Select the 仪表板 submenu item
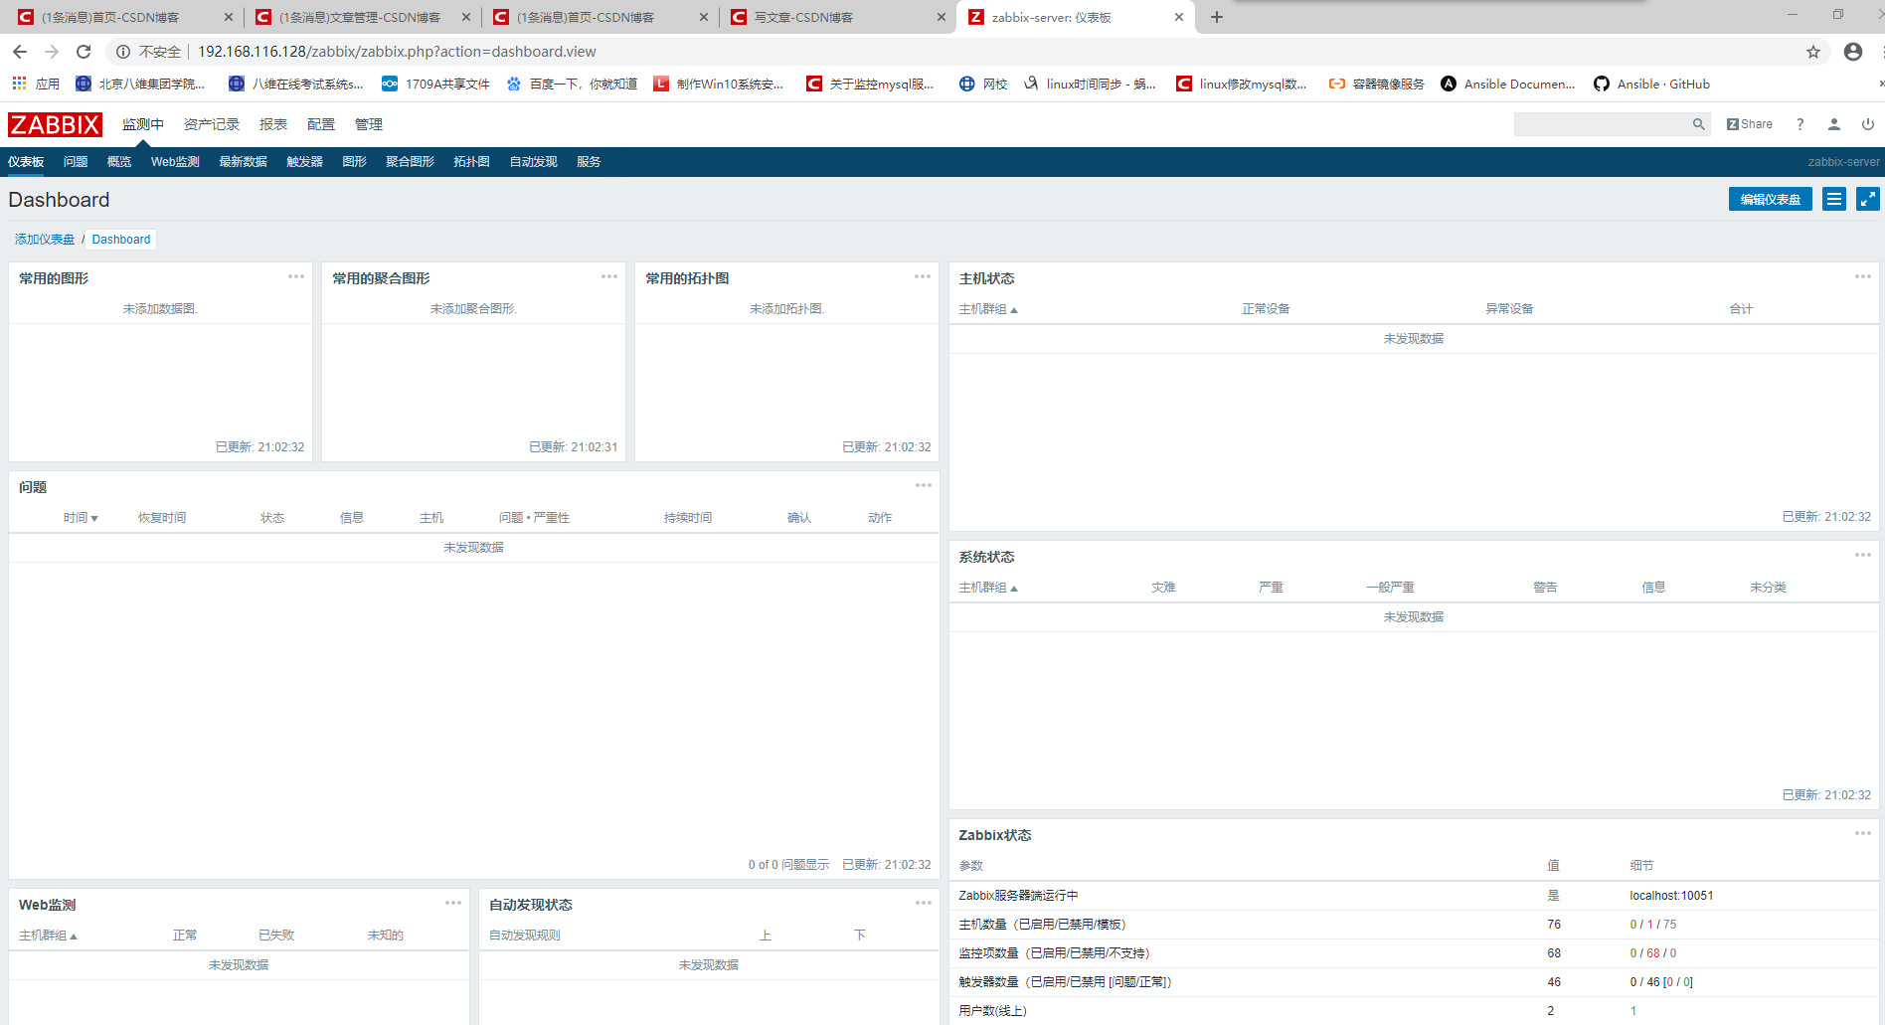This screenshot has height=1025, width=1885. pyautogui.click(x=26, y=162)
